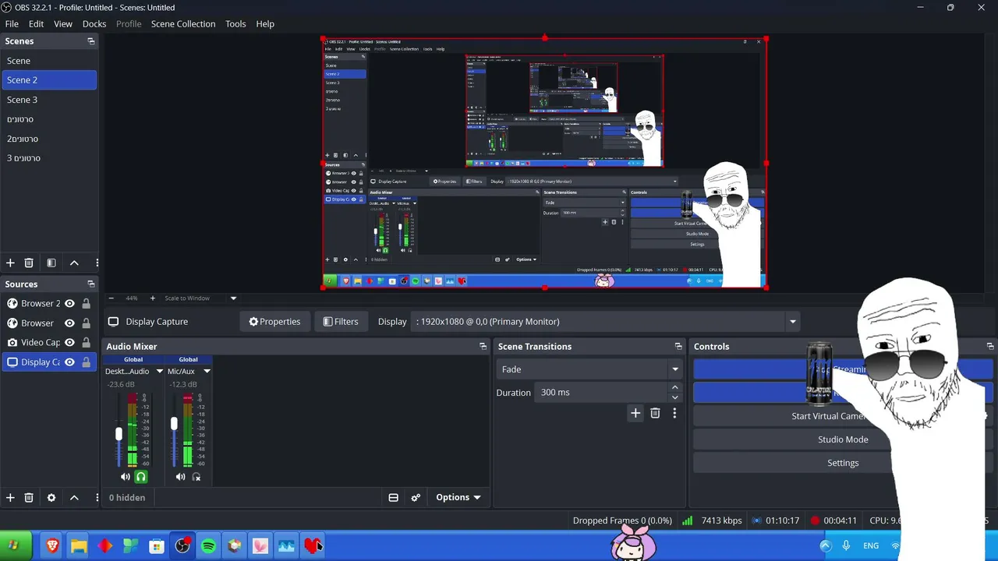Decrease transition duration with down arrow
The image size is (998, 561).
point(675,397)
